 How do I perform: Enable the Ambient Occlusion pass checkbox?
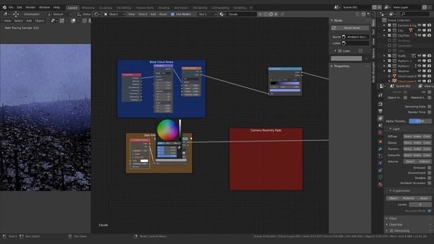(429, 183)
